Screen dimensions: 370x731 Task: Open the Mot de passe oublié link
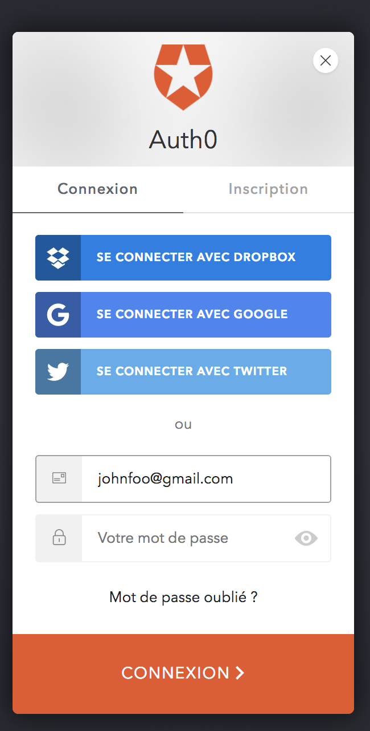point(183,597)
